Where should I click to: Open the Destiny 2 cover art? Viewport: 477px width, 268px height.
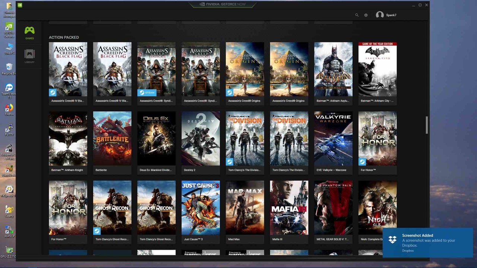click(200, 138)
